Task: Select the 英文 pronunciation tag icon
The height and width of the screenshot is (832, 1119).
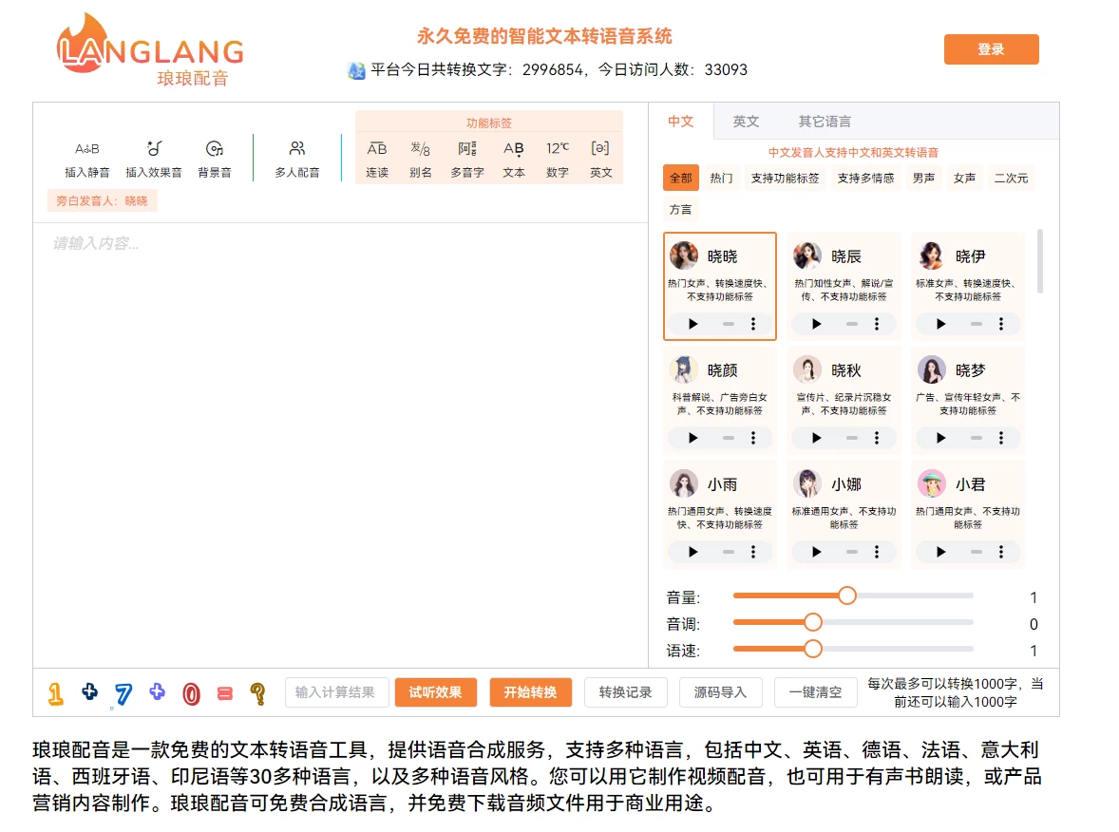Action: pos(600,160)
